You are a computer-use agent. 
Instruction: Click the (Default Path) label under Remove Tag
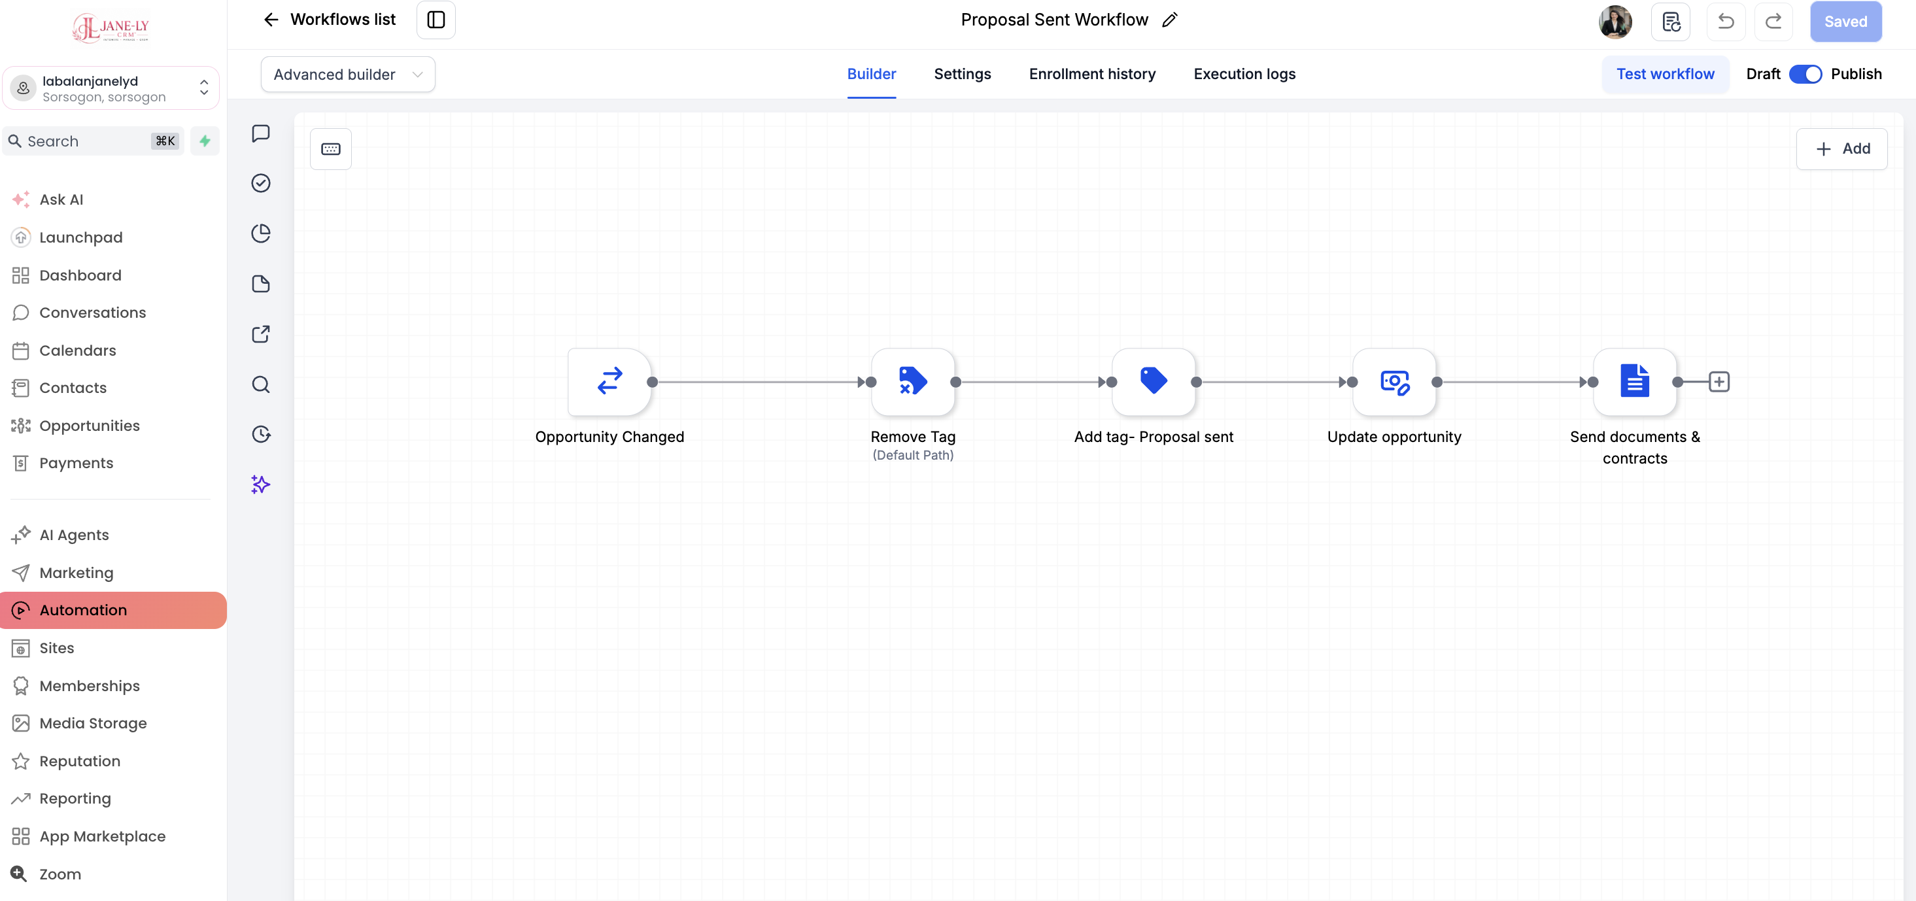coord(913,455)
